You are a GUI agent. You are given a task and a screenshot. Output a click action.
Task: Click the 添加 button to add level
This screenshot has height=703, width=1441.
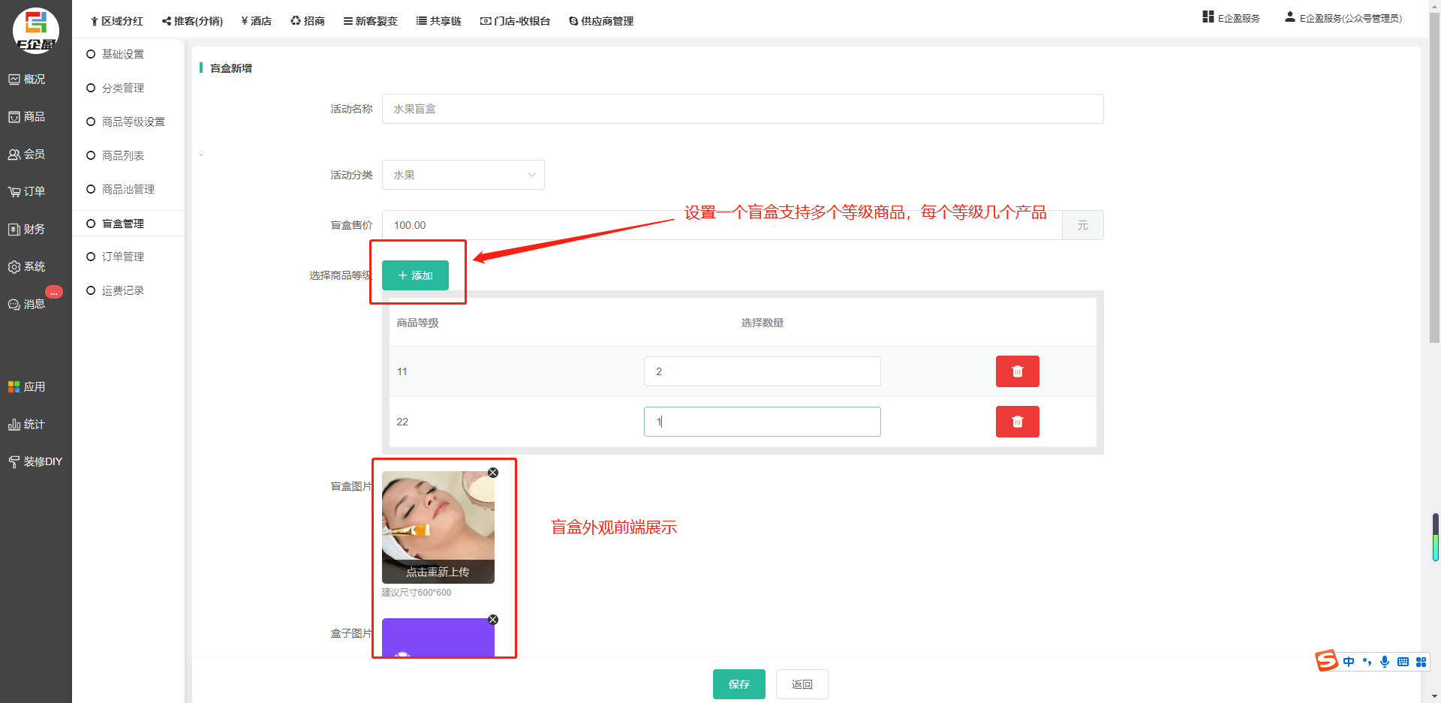point(415,275)
